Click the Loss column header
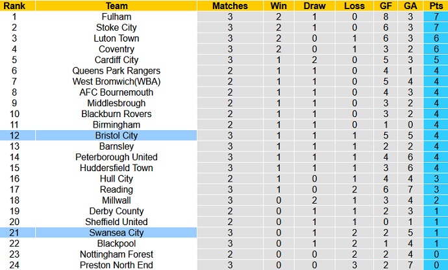The height and width of the screenshot is (270, 448). [x=355, y=6]
